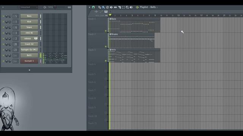
Task: Select the Paint brush tool in playlist
Action: 103,7
